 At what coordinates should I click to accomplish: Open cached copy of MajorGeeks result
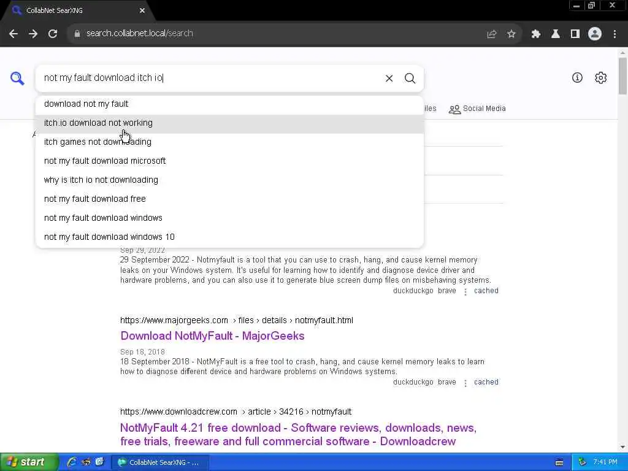point(486,383)
